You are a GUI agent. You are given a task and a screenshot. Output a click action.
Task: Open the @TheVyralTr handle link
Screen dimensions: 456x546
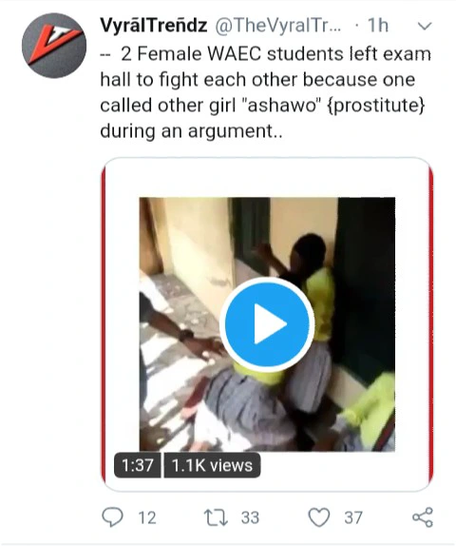(278, 26)
